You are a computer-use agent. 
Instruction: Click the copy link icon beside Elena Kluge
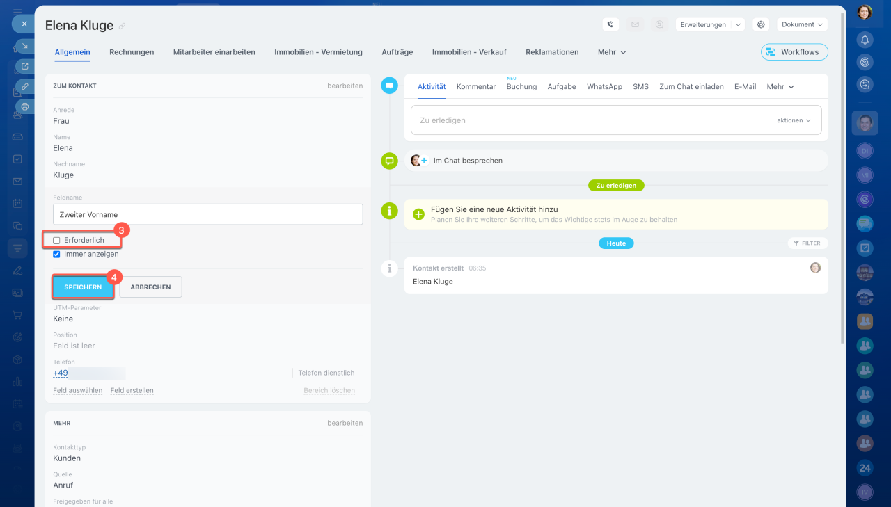[x=123, y=26]
